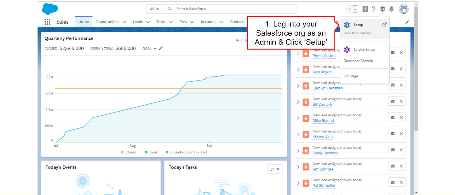Edit the quarterly goal pencil icon

click(161, 48)
